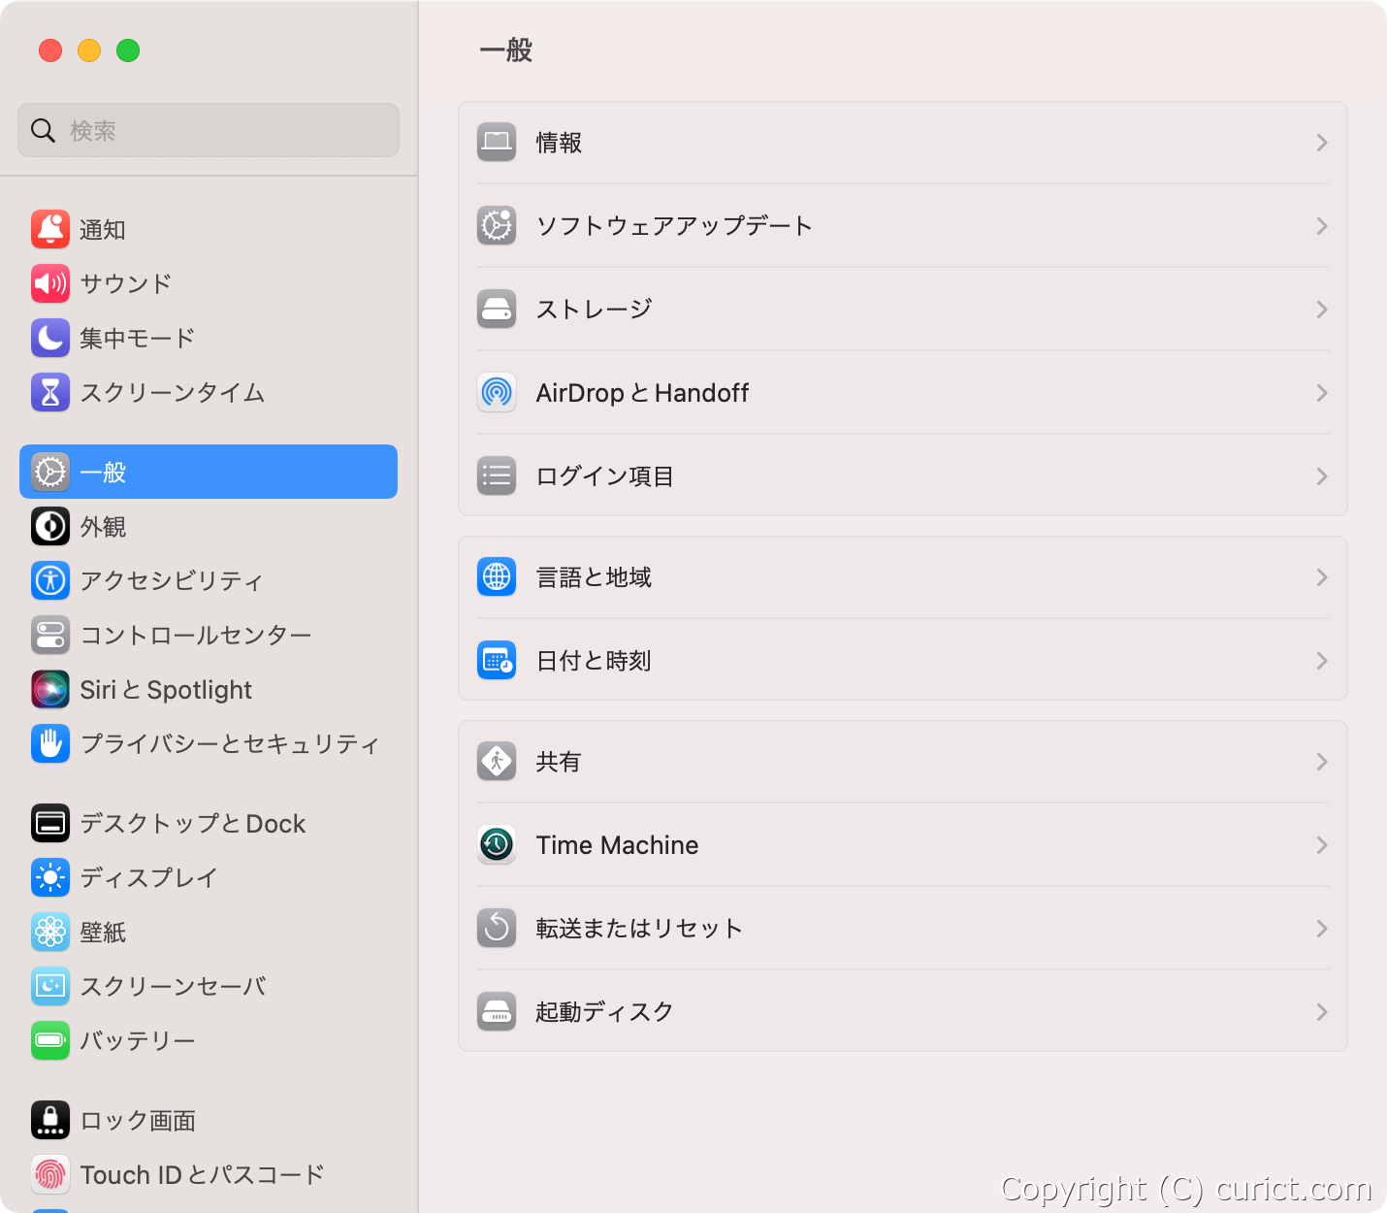1387x1213 pixels.
Task: Open the プライバシーとセキュリティ hand icon
Action: 50,743
